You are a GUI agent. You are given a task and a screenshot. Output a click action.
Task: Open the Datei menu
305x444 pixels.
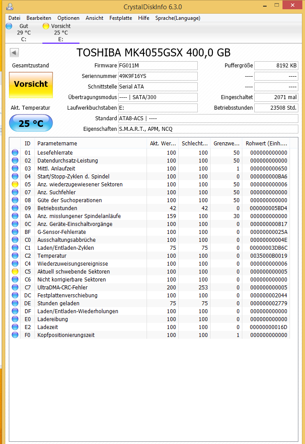(14, 18)
